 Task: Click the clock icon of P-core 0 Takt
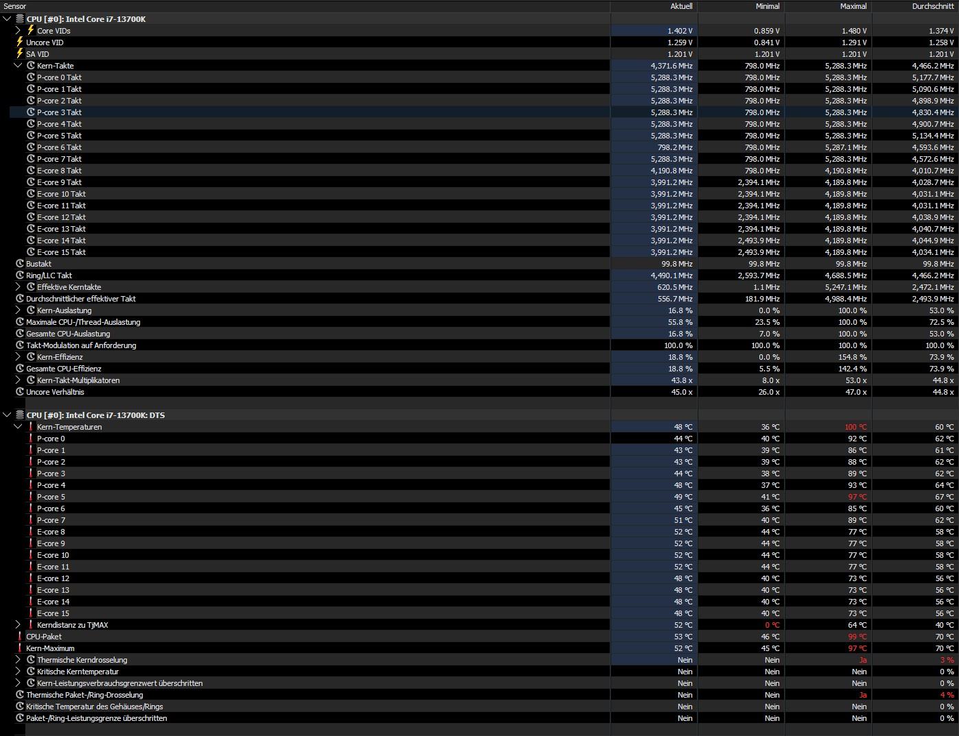pyautogui.click(x=31, y=77)
